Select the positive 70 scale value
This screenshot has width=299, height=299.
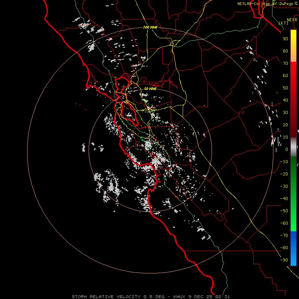(x=285, y=63)
